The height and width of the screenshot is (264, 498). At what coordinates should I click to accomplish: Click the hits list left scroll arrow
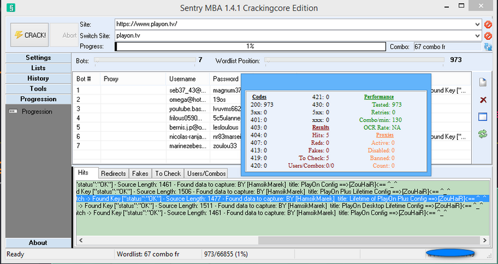[x=81, y=240]
